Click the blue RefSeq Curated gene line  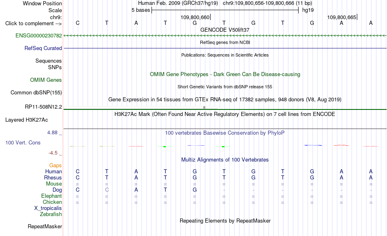coord(225,48)
